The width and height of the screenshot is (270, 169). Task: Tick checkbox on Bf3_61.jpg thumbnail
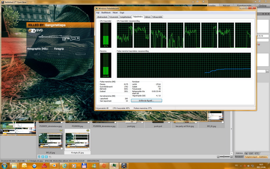pos(223,122)
